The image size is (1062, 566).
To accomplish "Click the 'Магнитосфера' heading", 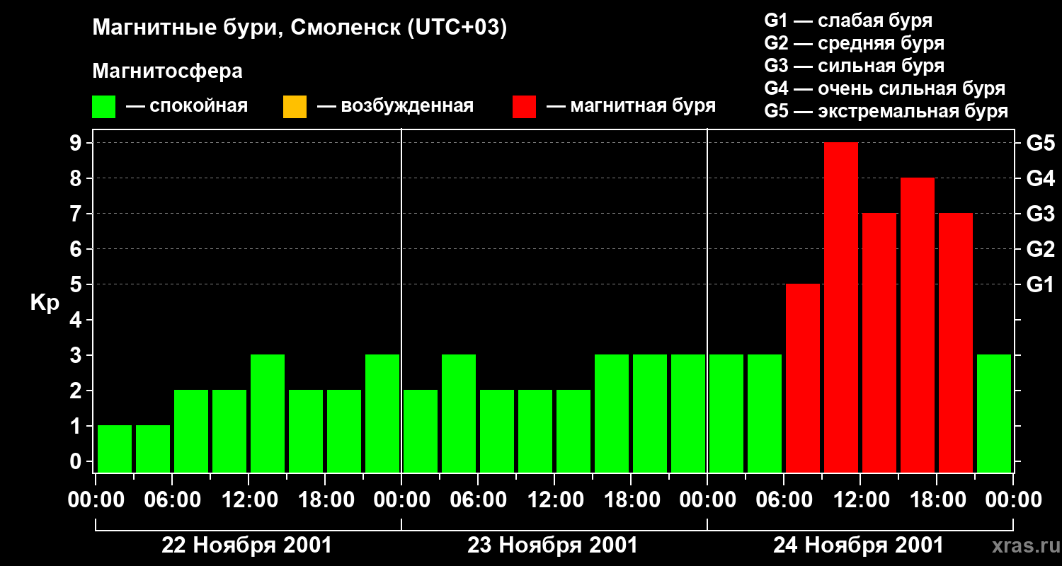I will (x=167, y=71).
